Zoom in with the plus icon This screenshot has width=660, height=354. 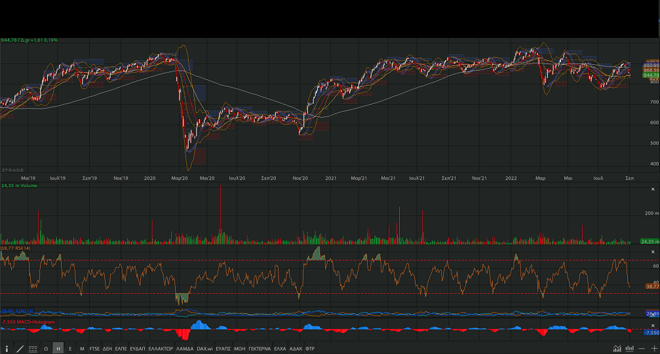click(x=654, y=349)
